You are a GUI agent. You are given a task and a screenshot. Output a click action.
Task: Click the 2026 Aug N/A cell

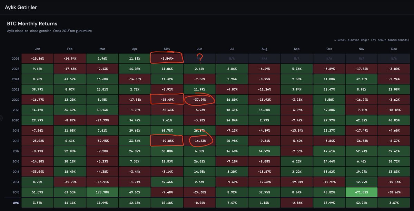(x=264, y=59)
